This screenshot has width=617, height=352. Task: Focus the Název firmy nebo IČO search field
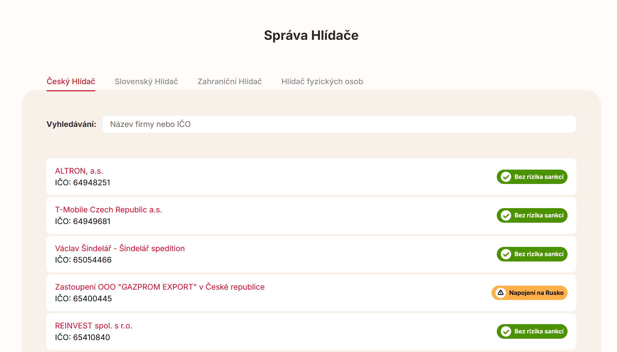pyautogui.click(x=339, y=124)
